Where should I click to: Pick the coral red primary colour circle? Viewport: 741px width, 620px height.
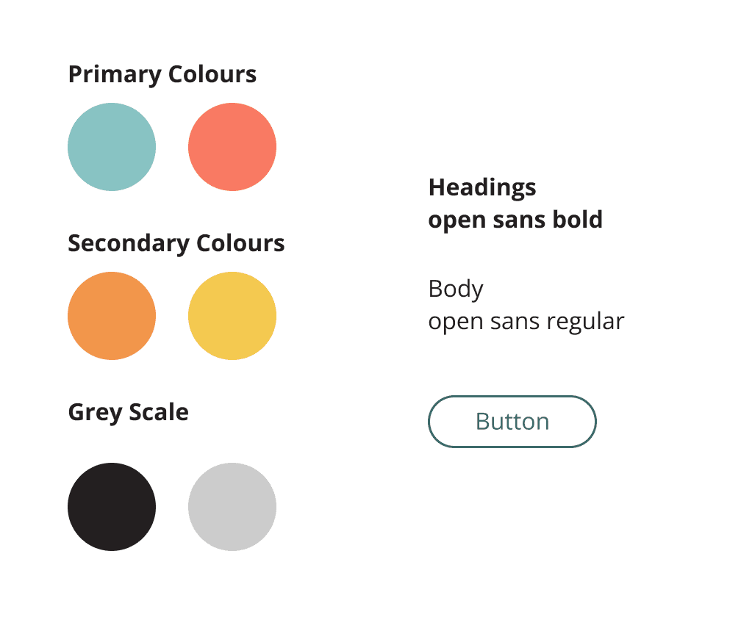[232, 147]
